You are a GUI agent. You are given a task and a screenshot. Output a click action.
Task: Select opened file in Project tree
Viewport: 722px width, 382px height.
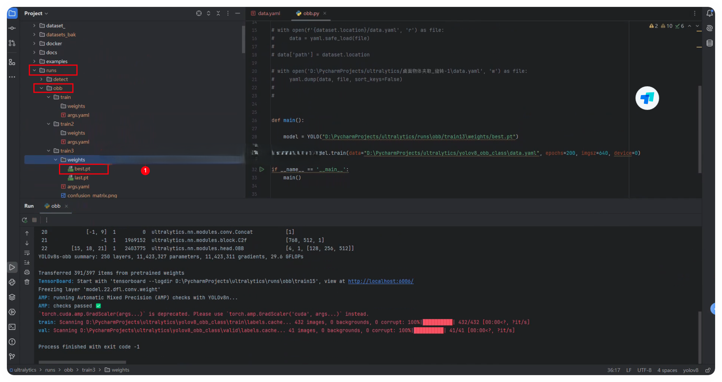pos(199,13)
